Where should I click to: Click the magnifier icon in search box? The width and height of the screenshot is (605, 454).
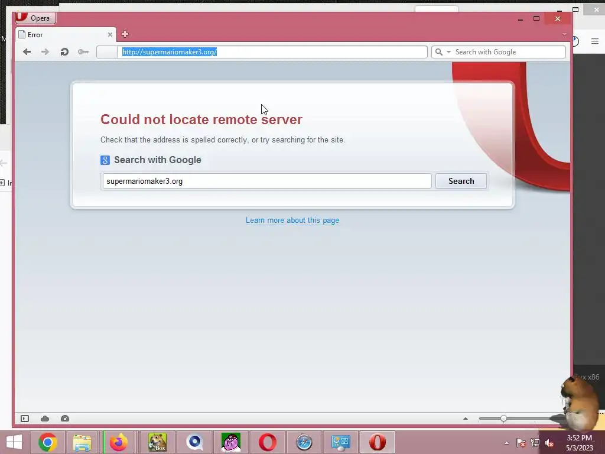click(439, 52)
